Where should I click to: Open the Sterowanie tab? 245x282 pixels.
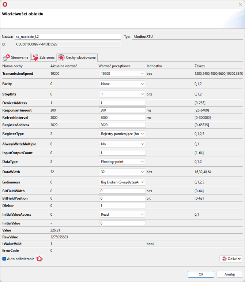coord(16,57)
